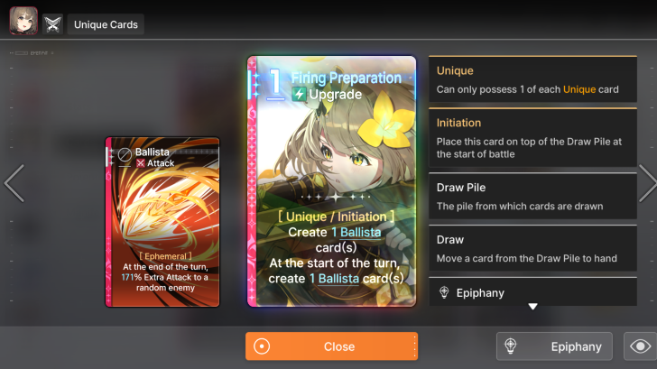Toggle the eye visibility button
This screenshot has width=657, height=369.
(x=640, y=346)
